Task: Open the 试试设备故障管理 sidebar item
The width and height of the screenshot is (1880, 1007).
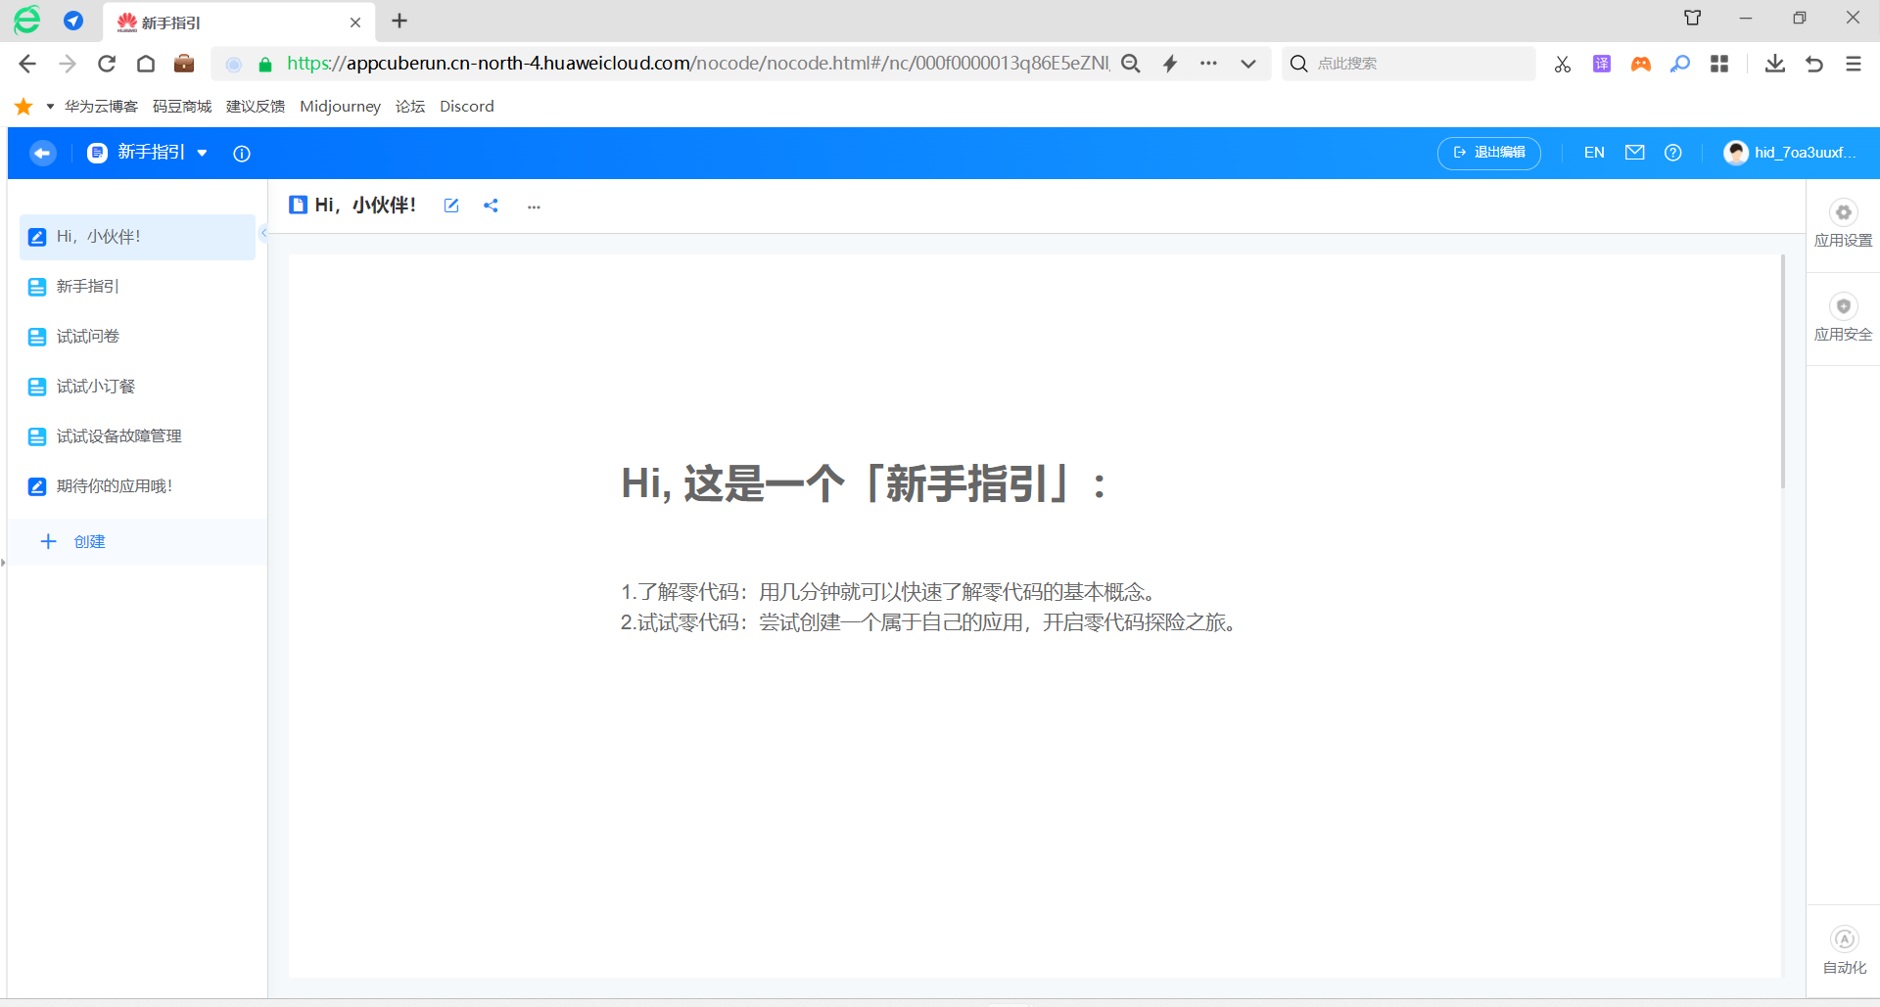Action: [x=137, y=436]
